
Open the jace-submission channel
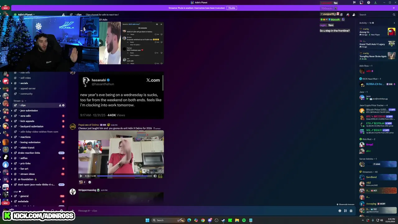click(x=39, y=111)
